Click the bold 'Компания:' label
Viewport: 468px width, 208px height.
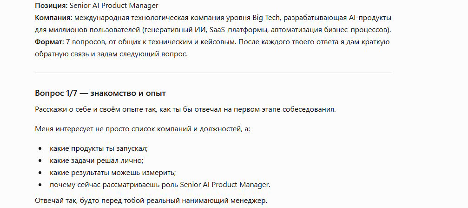pos(54,18)
